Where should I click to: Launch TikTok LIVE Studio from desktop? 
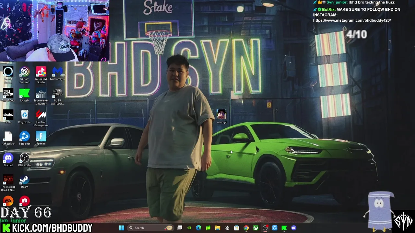41,74
